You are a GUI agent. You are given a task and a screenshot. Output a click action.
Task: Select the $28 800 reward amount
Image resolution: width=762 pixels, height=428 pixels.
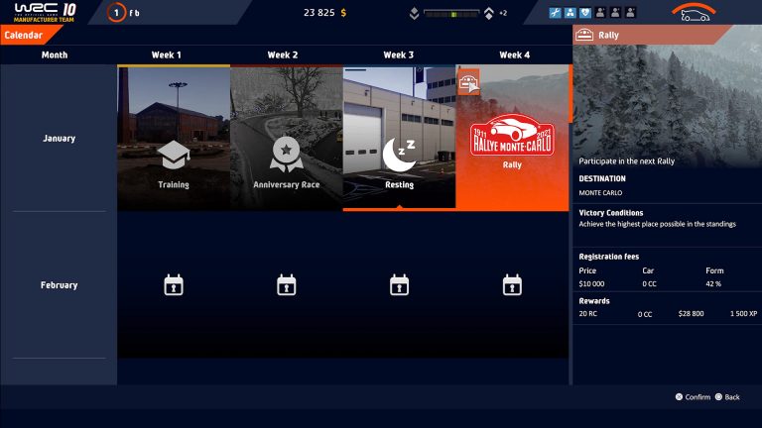(x=691, y=313)
